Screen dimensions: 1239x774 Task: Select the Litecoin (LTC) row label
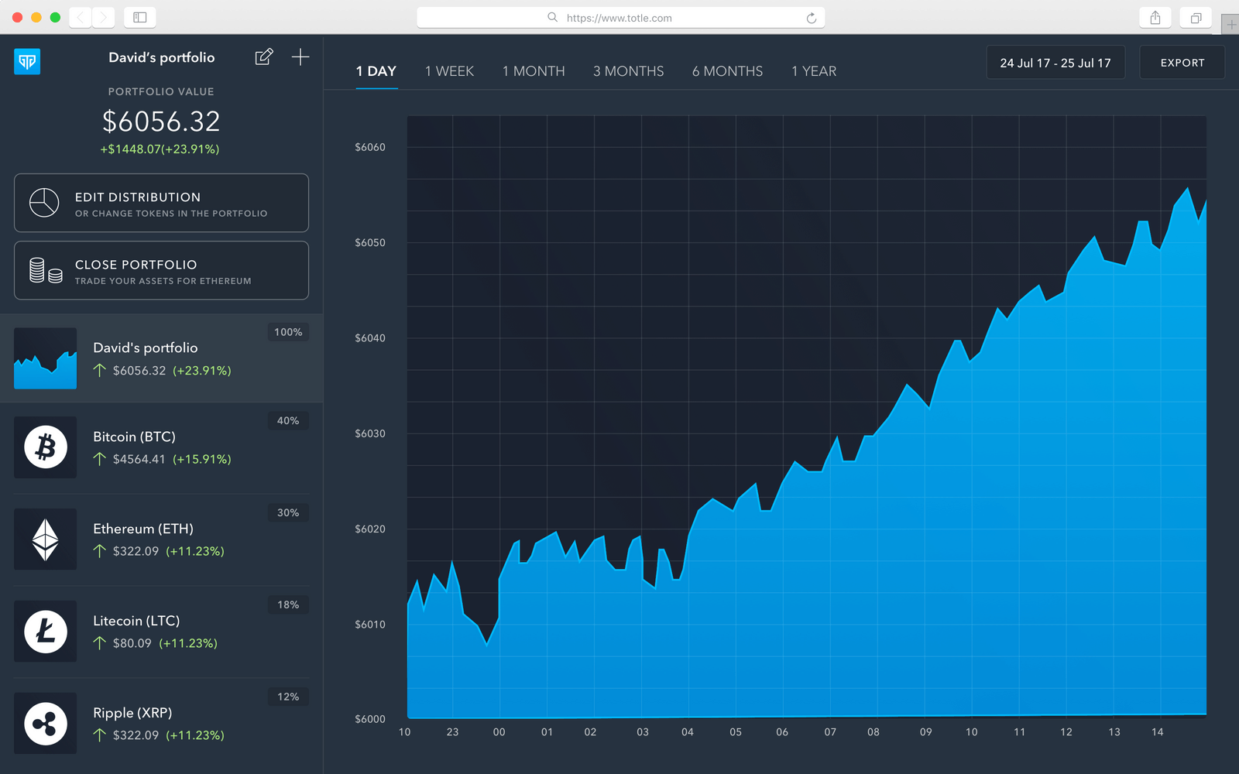[136, 621]
